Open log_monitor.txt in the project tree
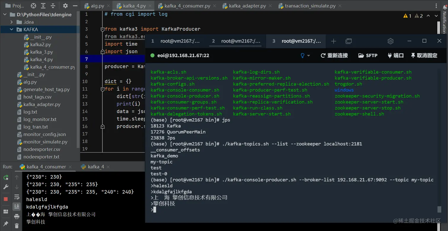The image size is (448, 231). point(40,119)
